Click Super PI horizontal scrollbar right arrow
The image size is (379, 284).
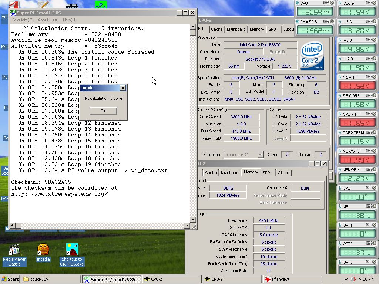[187, 225]
